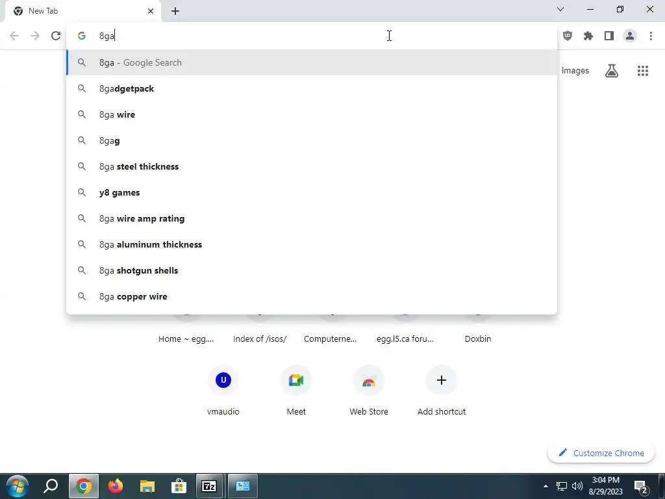
Task: Open the volume speaker tray icon
Action: point(577,486)
